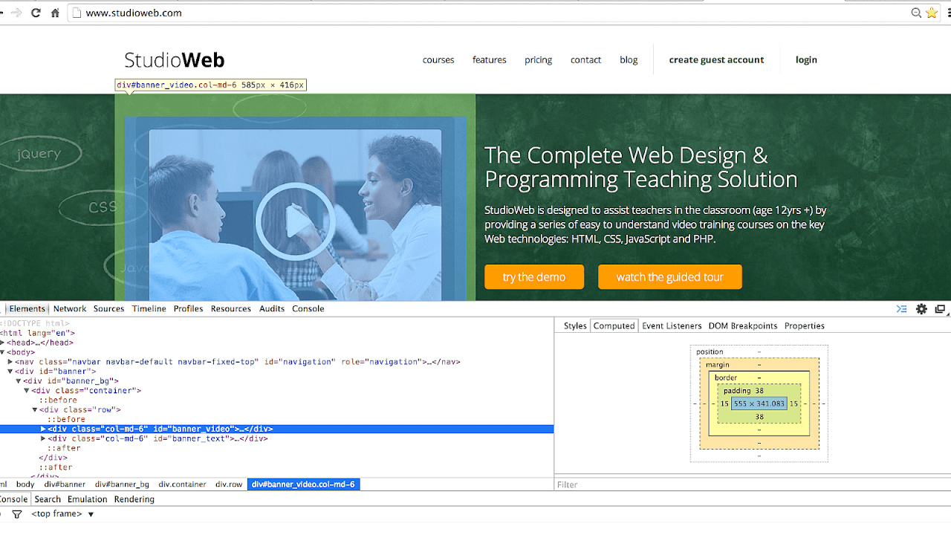Open the features nav link
This screenshot has width=951, height=535.
point(490,60)
